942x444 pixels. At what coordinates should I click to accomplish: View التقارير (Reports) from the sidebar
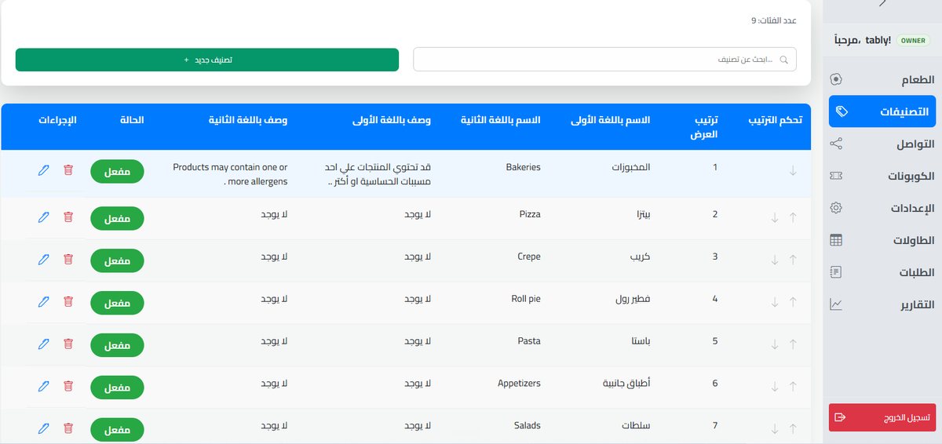click(x=882, y=304)
